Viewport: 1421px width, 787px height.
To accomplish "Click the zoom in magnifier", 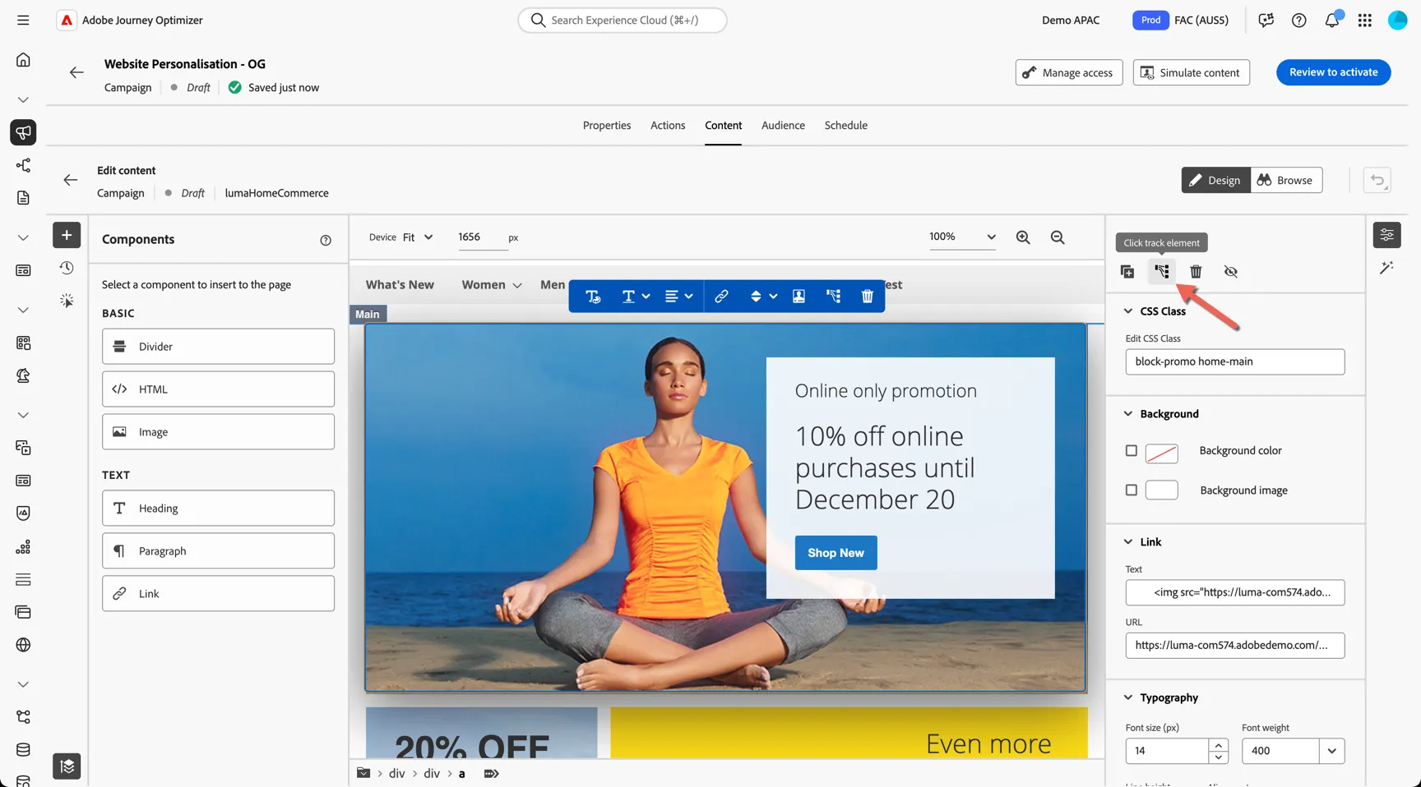I will (1023, 237).
